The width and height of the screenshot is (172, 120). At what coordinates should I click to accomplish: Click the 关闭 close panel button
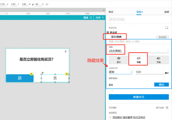point(99,18)
